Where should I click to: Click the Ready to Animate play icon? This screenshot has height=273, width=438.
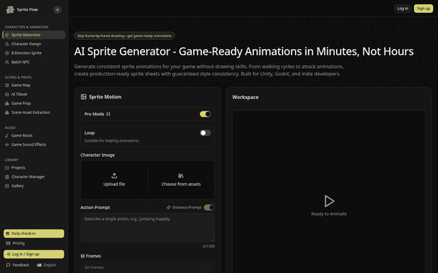pos(329,201)
